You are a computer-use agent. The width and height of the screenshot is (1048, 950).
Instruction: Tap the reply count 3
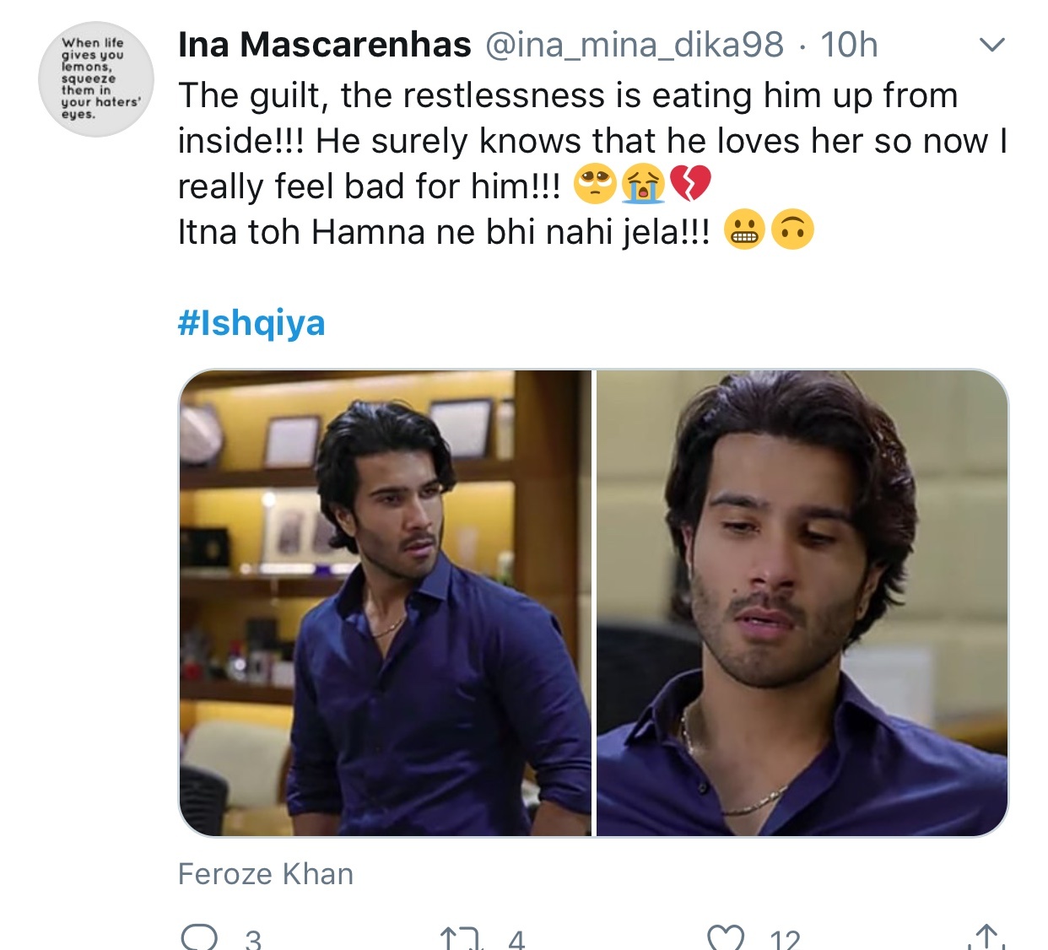pyautogui.click(x=253, y=939)
